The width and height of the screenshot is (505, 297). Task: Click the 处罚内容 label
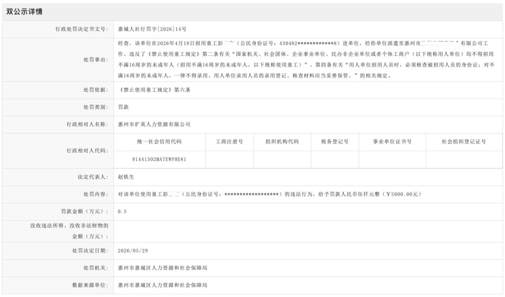click(96, 194)
